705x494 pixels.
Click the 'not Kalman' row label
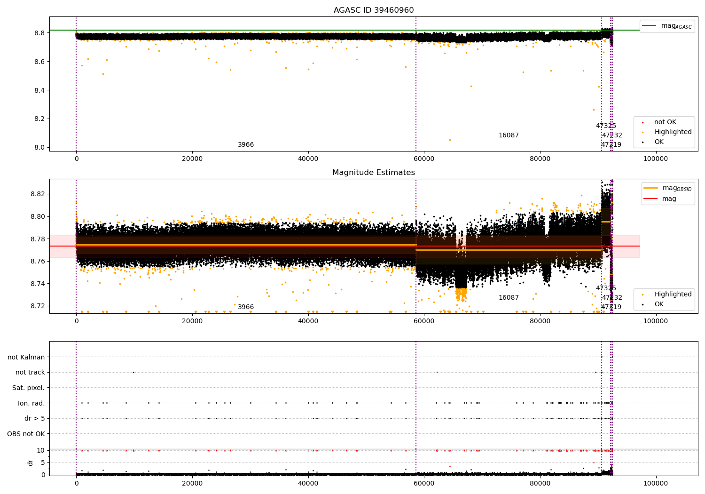[x=26, y=357]
